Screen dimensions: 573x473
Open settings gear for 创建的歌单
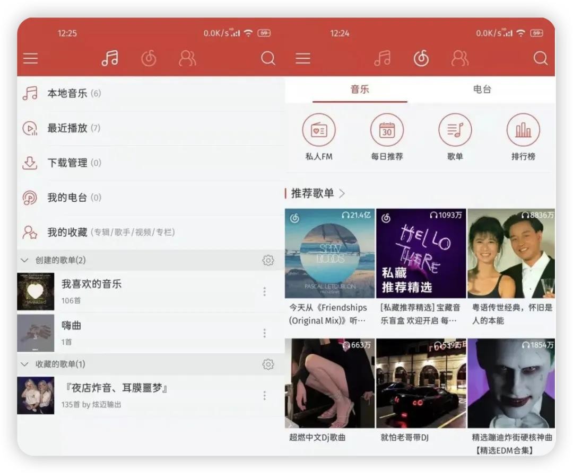coord(268,260)
